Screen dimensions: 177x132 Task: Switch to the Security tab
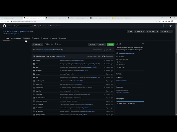44,38
